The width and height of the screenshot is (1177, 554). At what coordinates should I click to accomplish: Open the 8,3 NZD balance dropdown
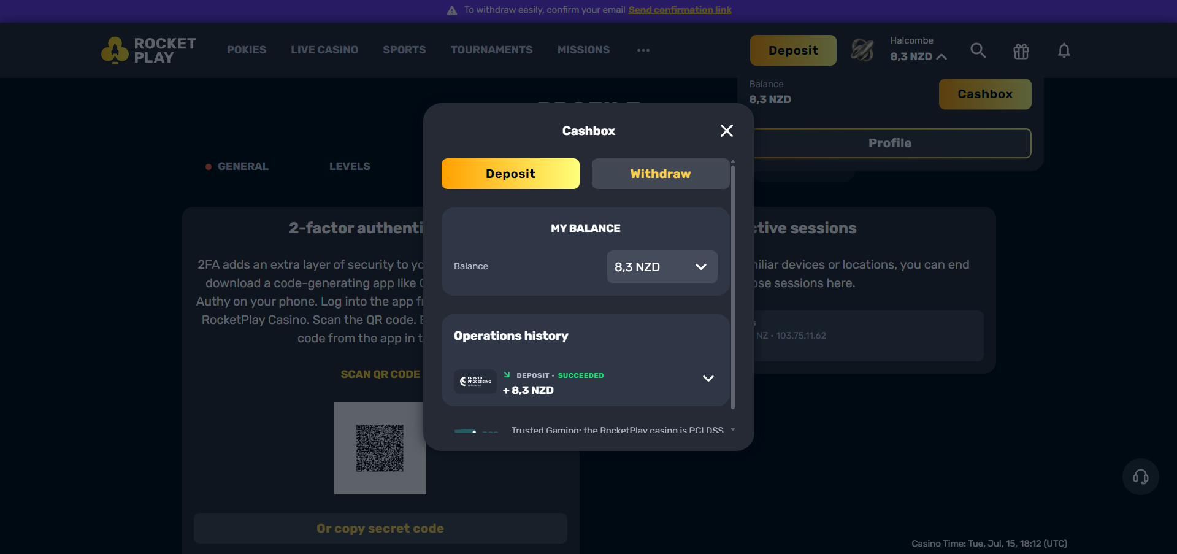click(662, 267)
